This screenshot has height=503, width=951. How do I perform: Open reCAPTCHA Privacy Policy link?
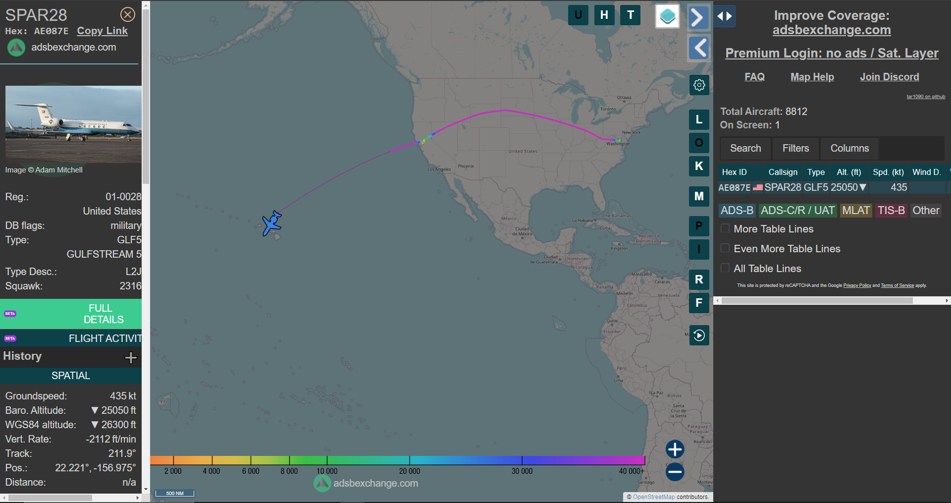pos(857,285)
